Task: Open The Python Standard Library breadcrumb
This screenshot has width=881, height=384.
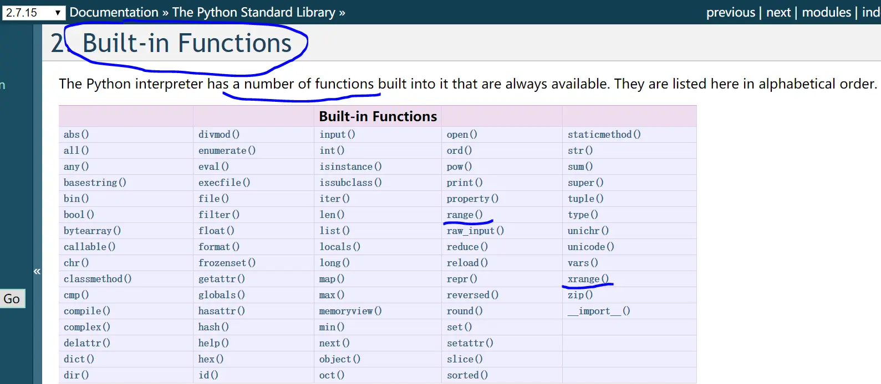Action: point(254,12)
